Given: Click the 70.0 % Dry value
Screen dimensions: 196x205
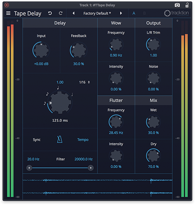Looking at the screenshot, I should [153, 166].
